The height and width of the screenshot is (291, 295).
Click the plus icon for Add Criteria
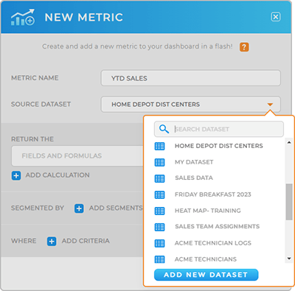point(52,242)
